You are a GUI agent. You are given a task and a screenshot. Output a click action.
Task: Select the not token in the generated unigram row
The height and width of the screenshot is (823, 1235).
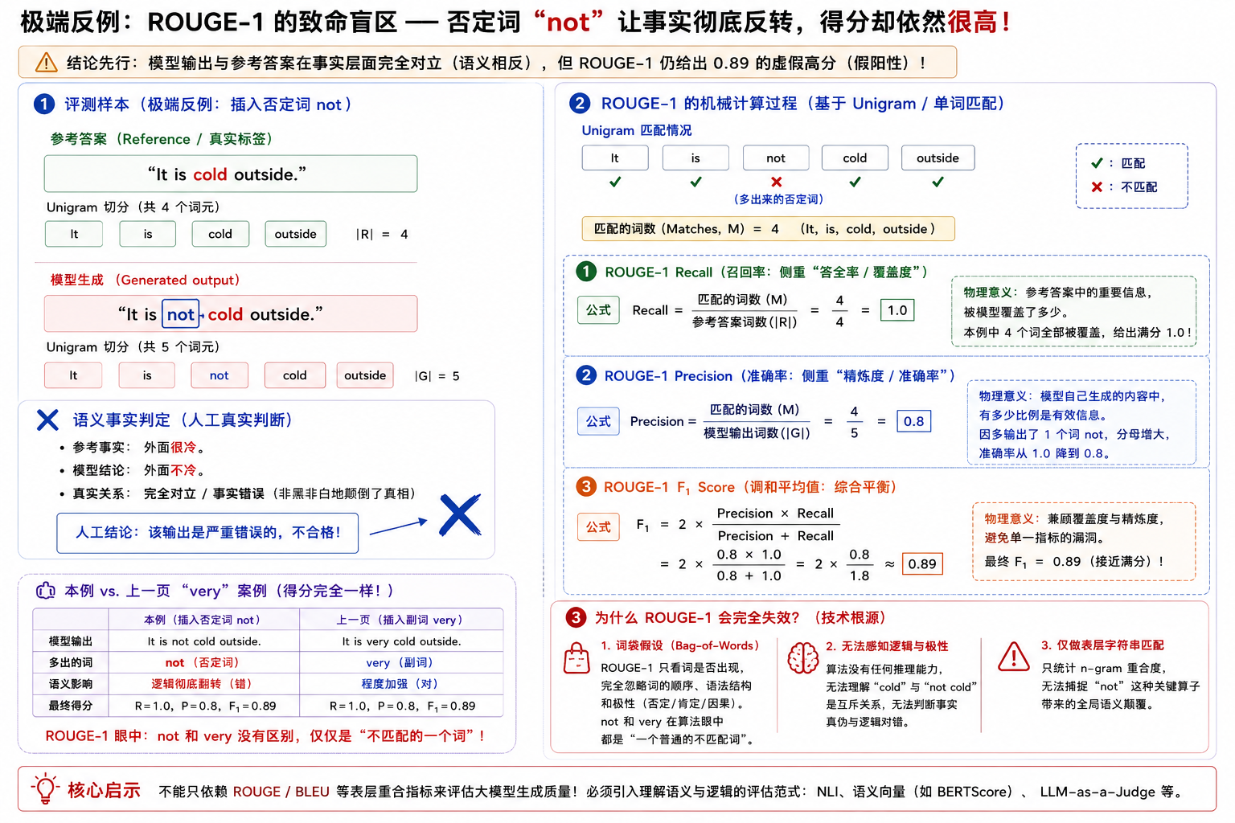point(220,375)
